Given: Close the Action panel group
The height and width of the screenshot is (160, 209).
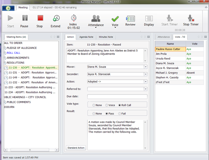Looking at the screenshot, I should click(148, 37).
